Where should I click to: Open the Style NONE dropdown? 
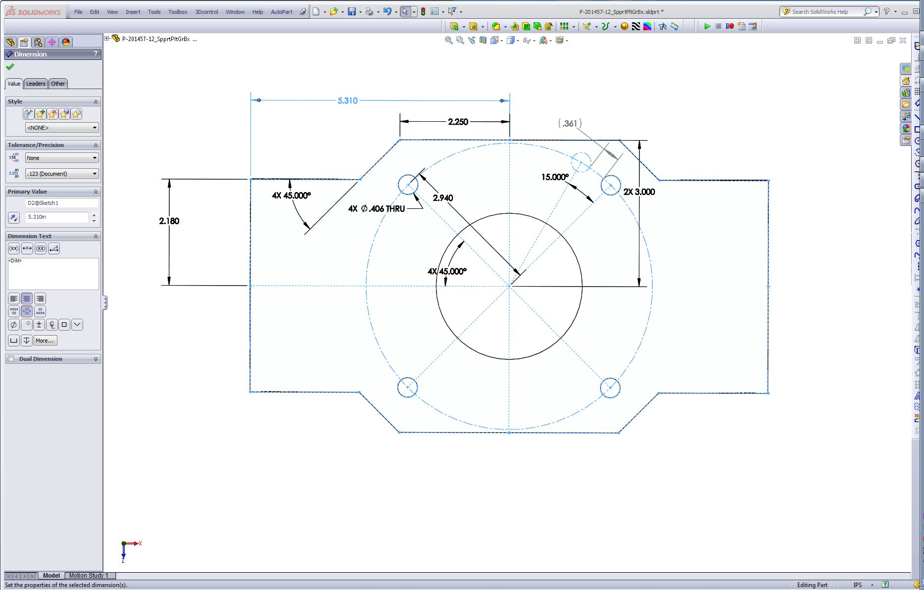62,128
